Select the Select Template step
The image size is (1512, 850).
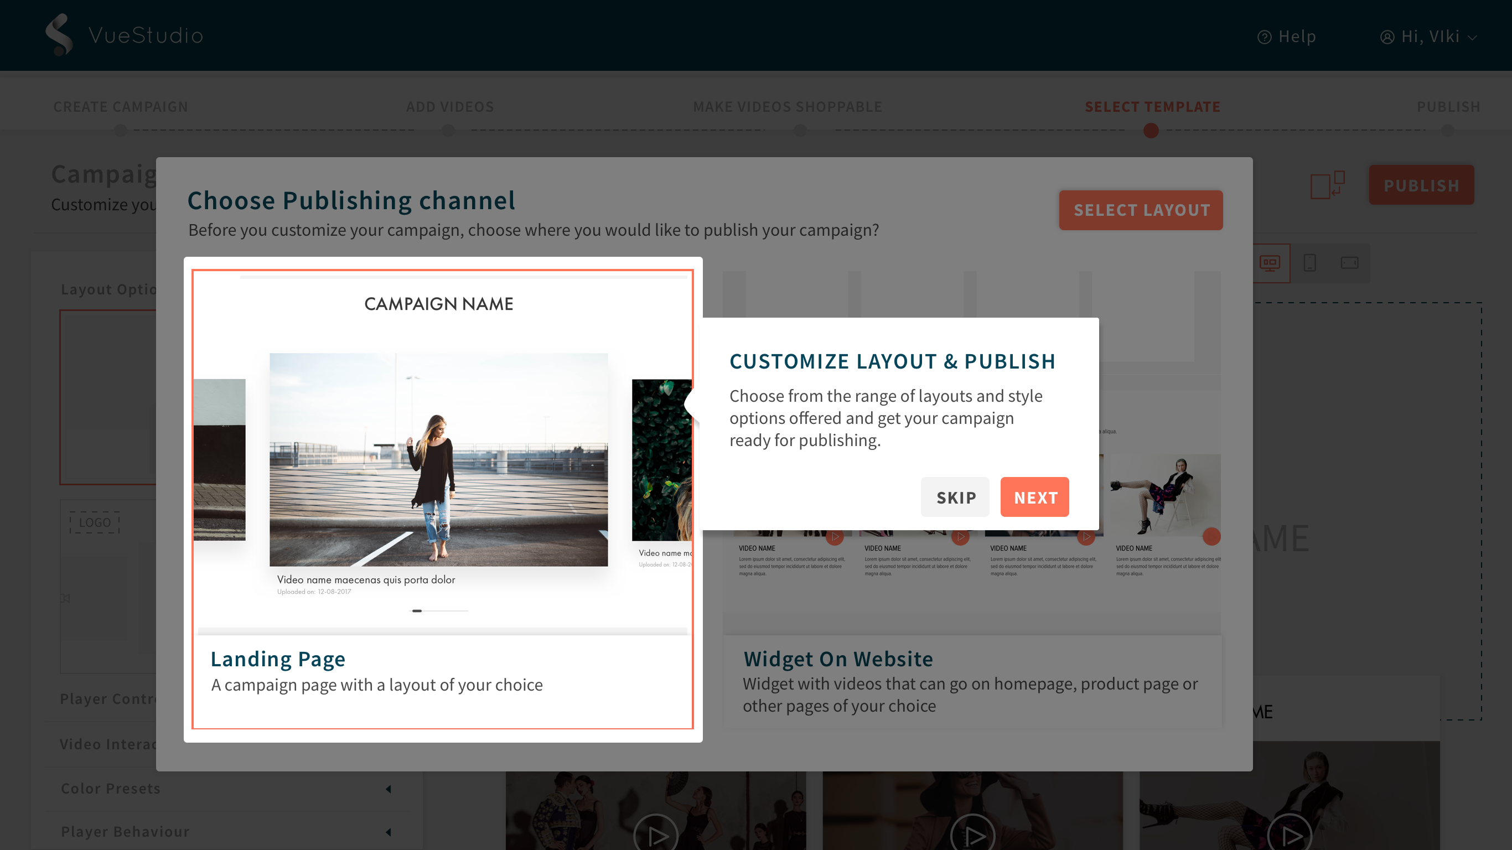1152,106
